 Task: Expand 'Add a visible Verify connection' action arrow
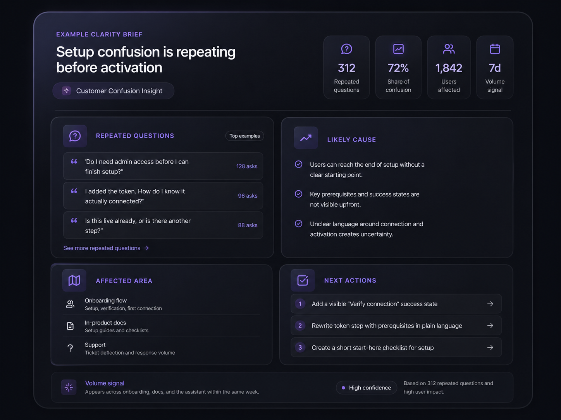490,304
